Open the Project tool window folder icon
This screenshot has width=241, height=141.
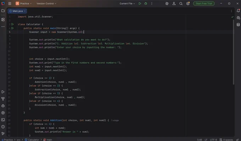[3, 11]
